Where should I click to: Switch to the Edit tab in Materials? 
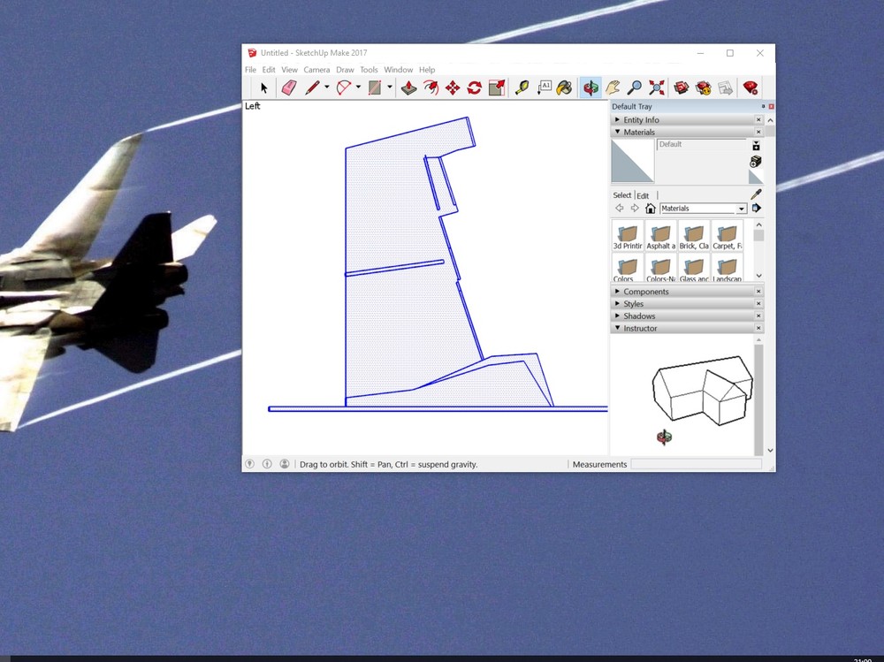click(x=643, y=195)
